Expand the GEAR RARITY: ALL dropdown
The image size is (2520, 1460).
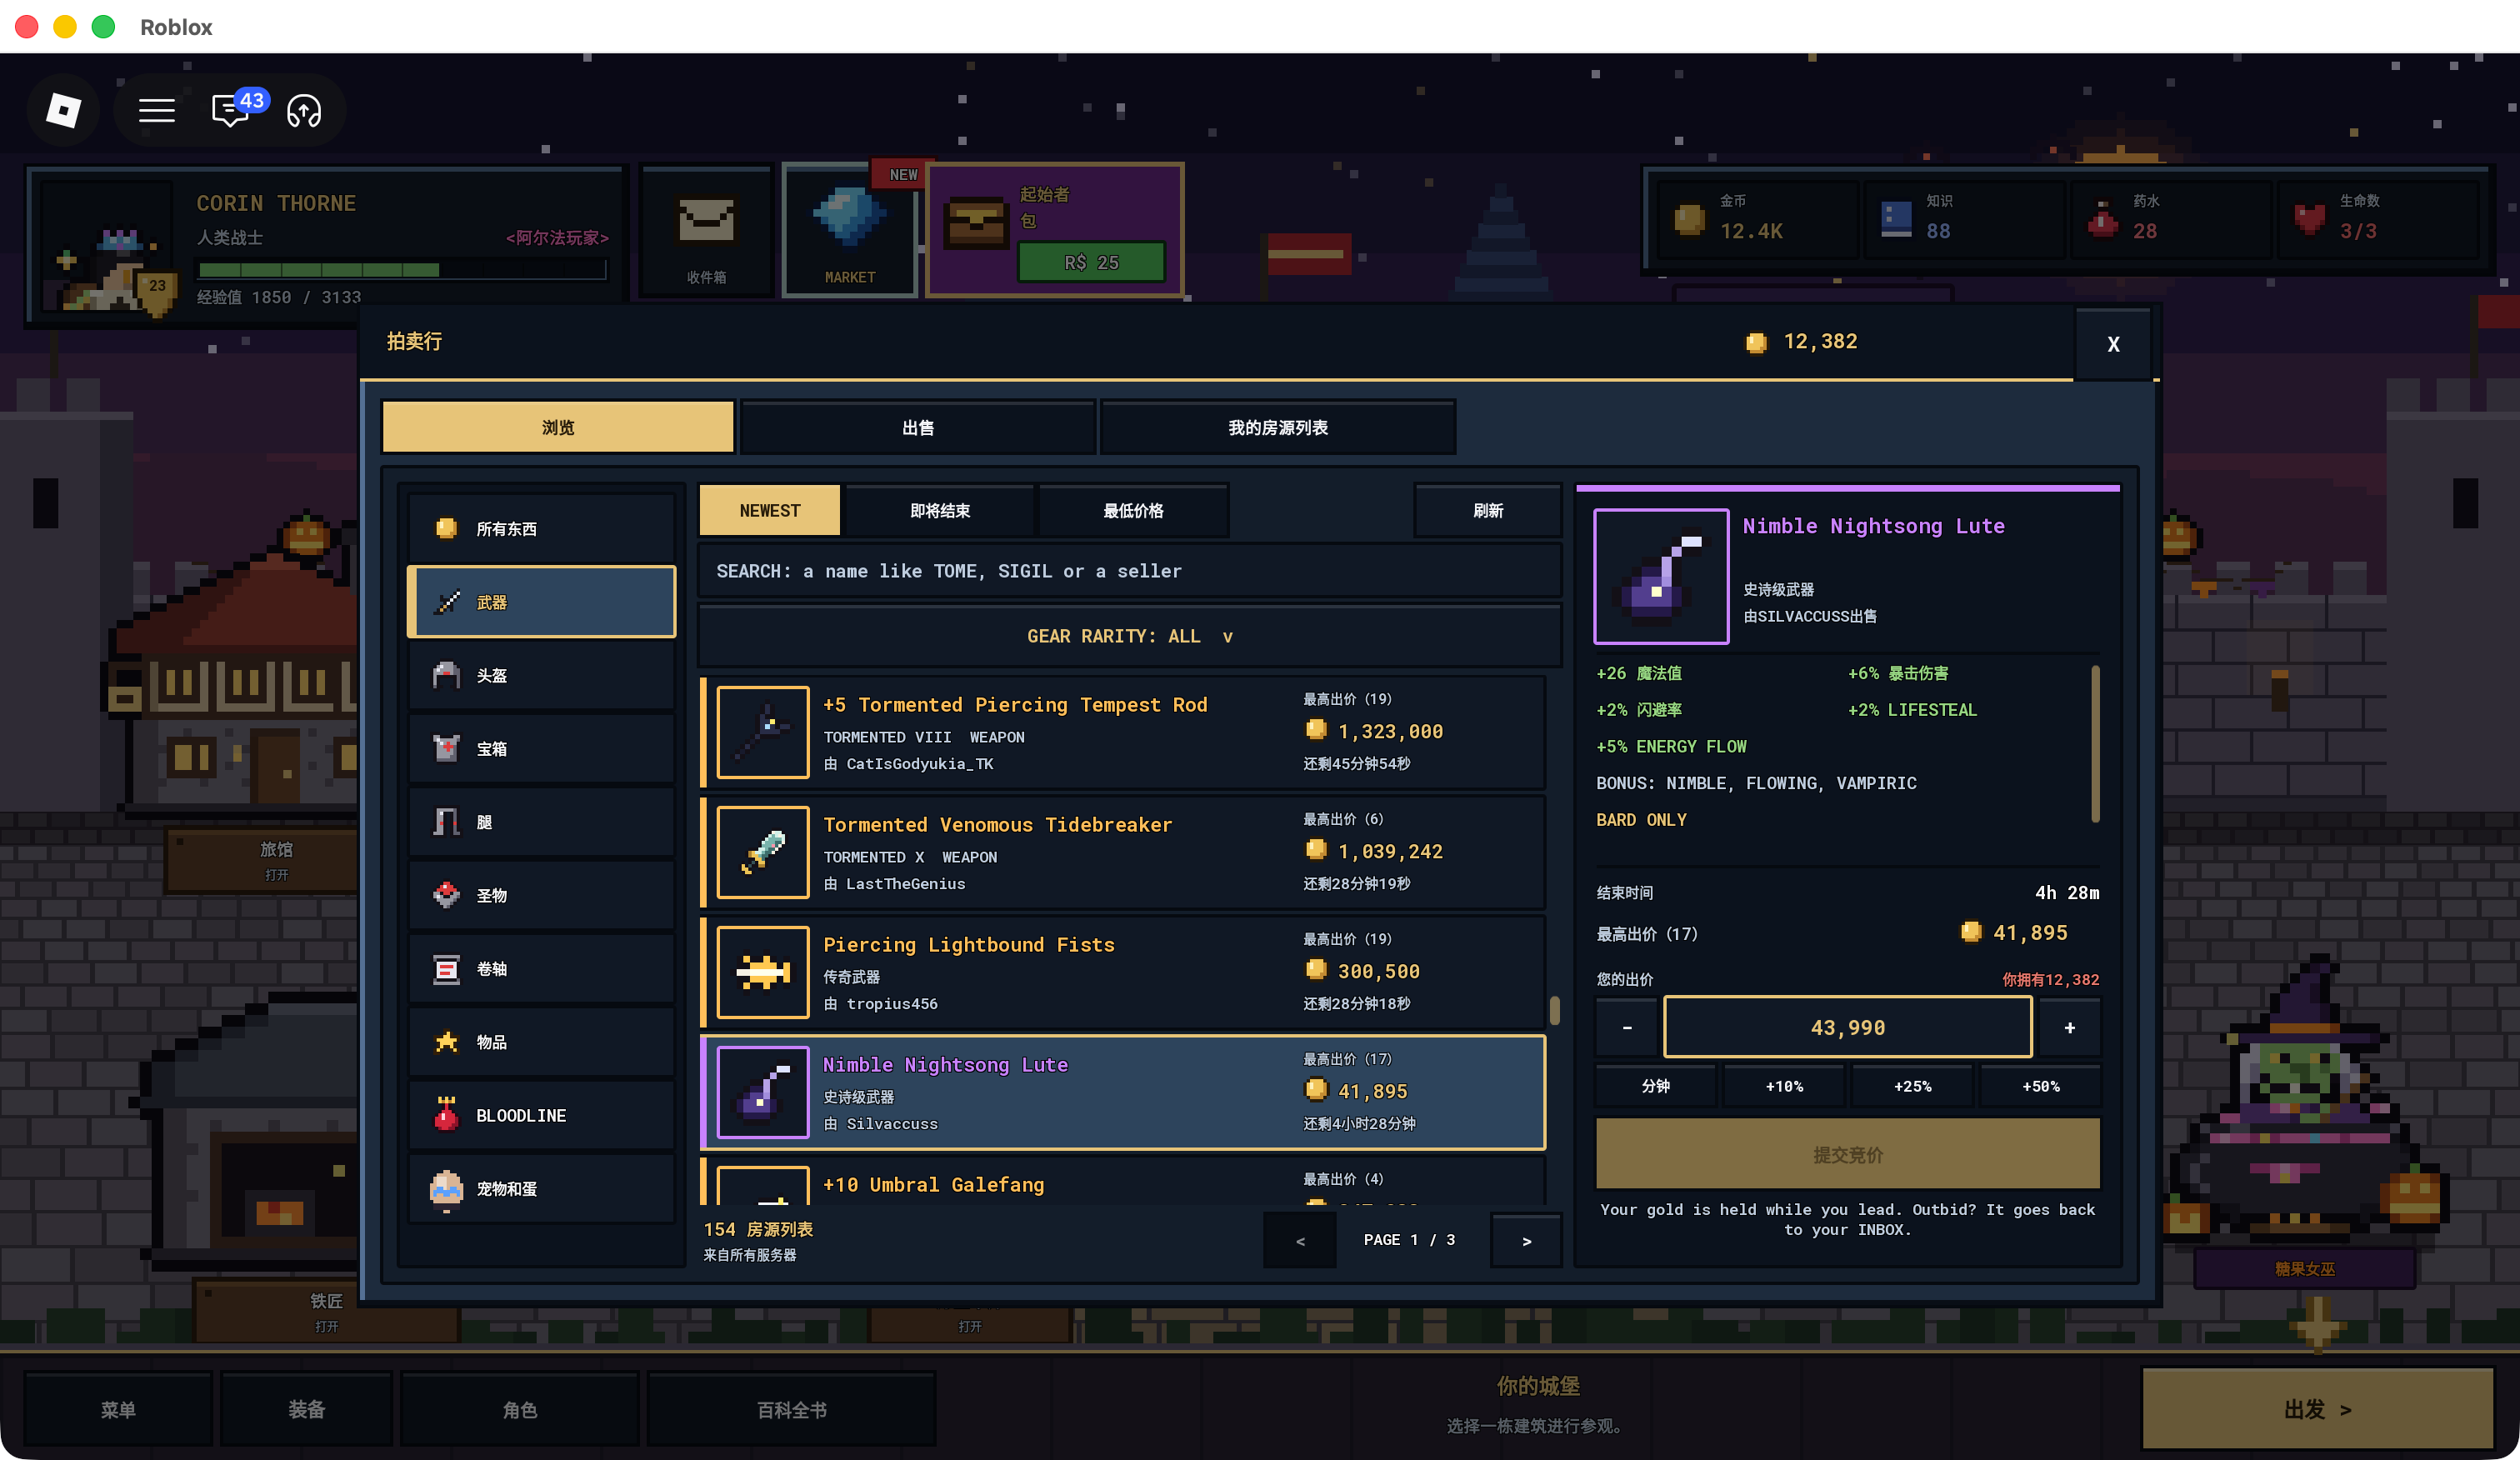pyautogui.click(x=1129, y=636)
